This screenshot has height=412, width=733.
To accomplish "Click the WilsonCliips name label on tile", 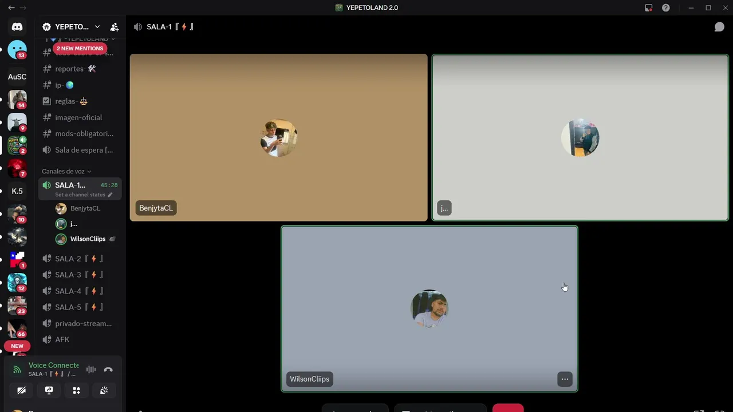I will pos(309,379).
